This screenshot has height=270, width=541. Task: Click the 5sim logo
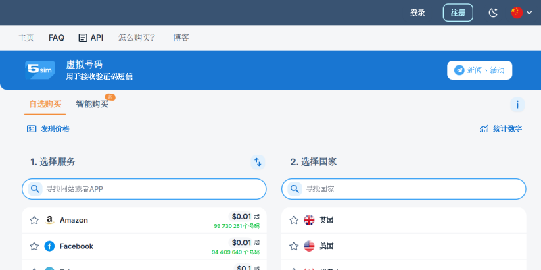(x=40, y=70)
